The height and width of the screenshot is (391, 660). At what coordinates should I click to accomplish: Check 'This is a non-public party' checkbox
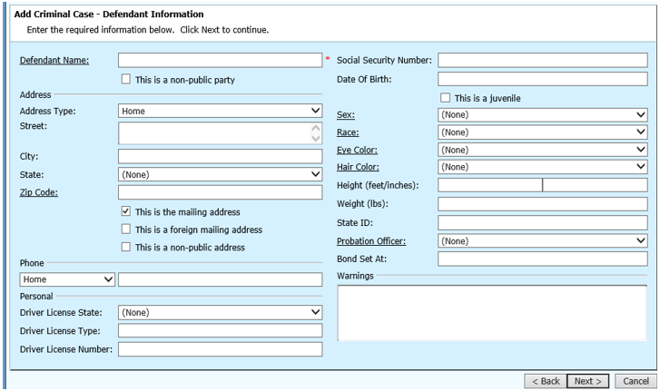click(x=126, y=80)
